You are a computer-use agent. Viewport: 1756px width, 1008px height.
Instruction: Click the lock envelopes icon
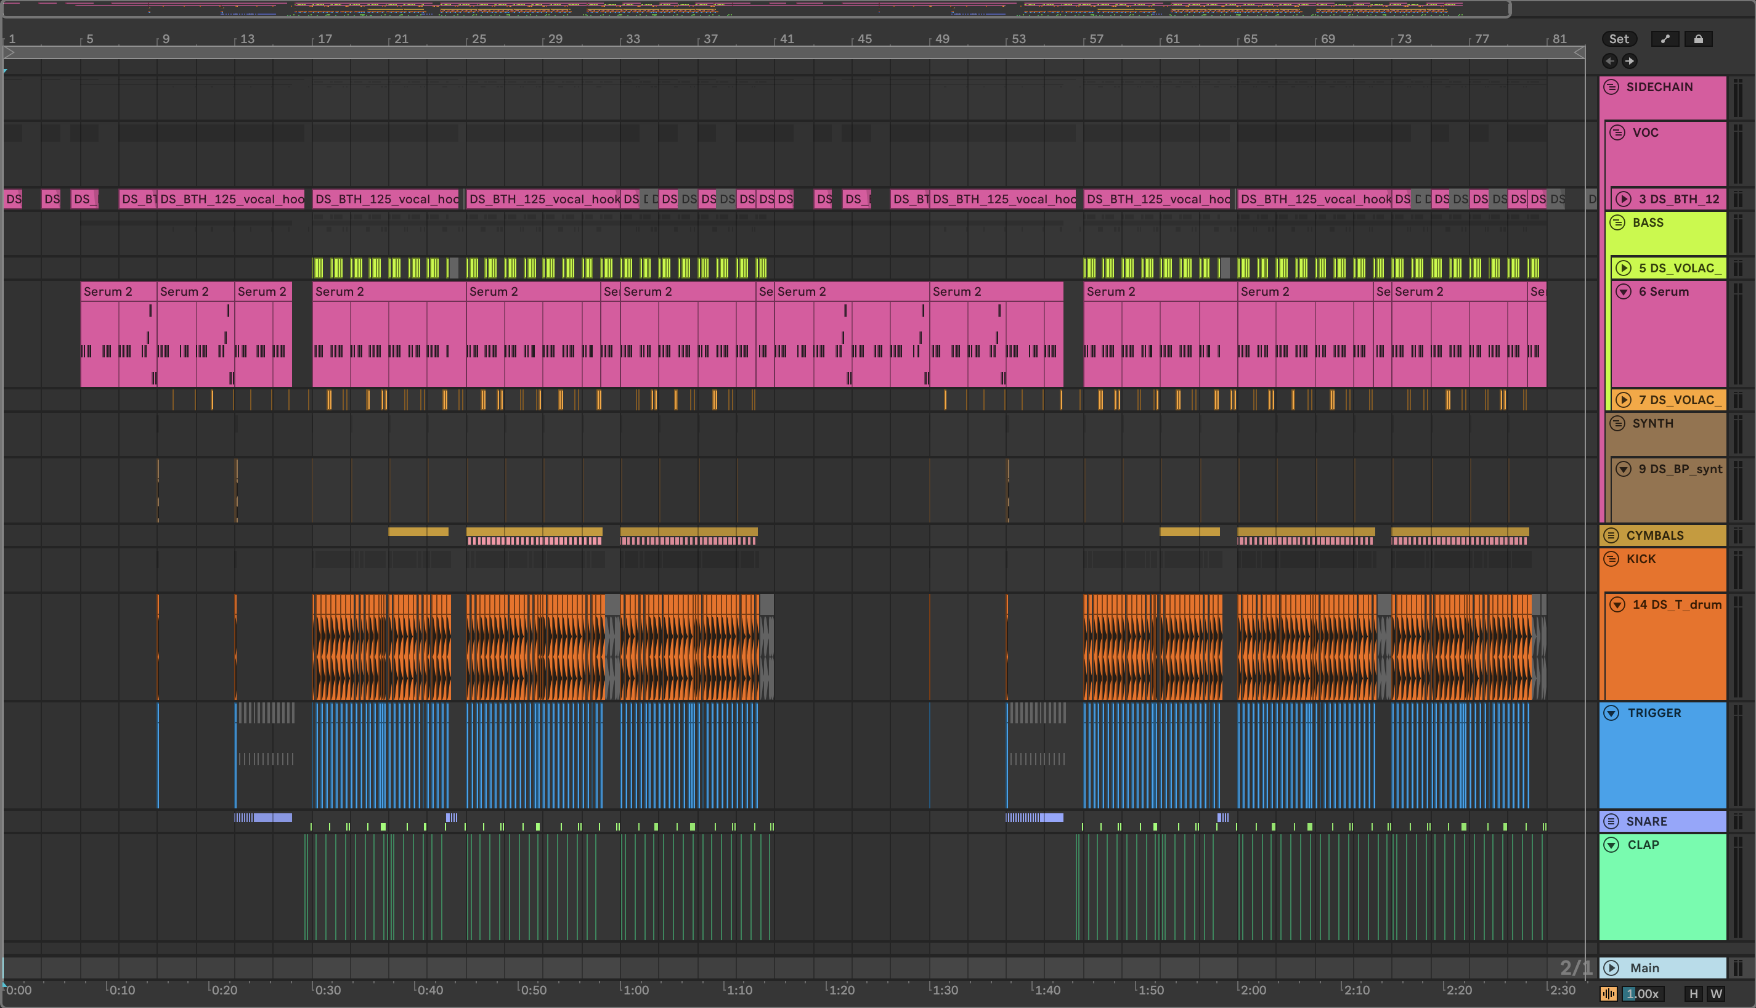point(1698,39)
